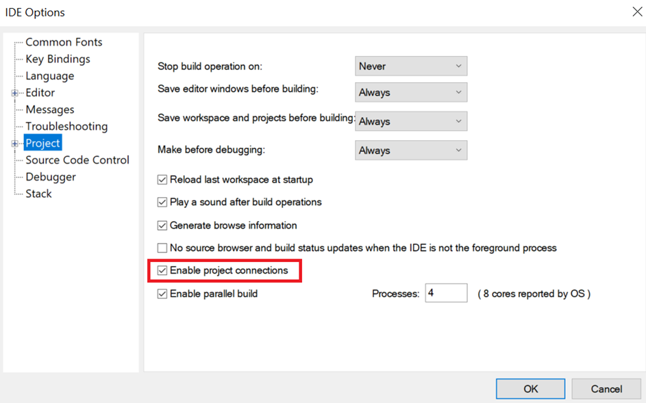Expand the Editor tree node
Screen dimensions: 646x403
coord(14,93)
